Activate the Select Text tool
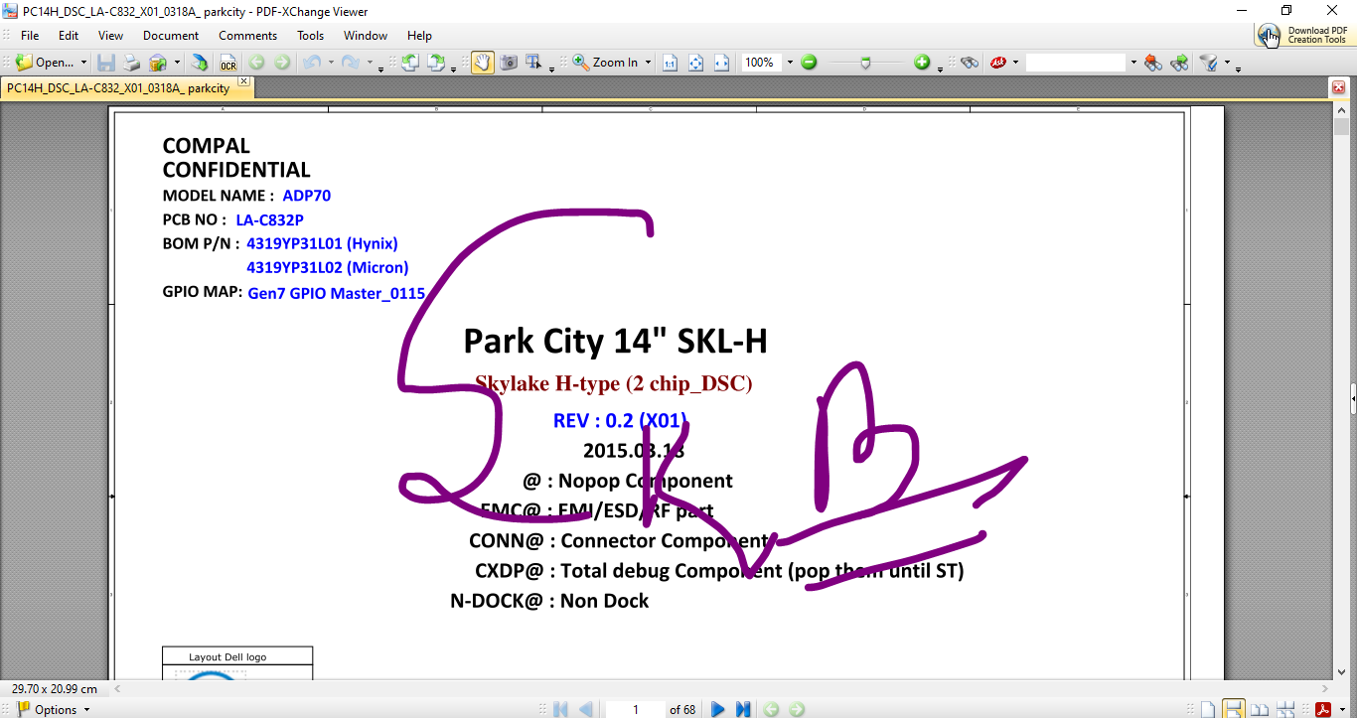This screenshot has width=1357, height=718. click(x=534, y=63)
